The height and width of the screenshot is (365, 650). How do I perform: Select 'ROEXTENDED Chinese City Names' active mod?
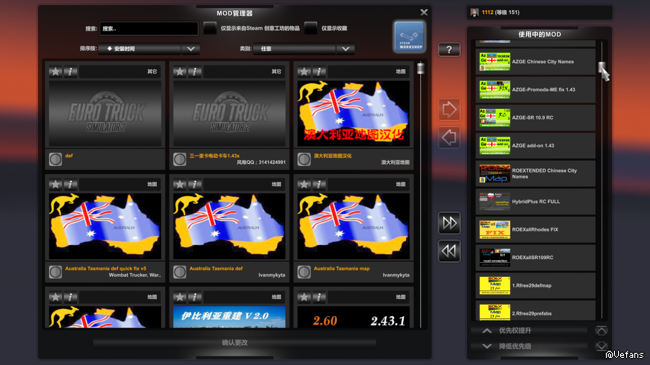pos(535,174)
